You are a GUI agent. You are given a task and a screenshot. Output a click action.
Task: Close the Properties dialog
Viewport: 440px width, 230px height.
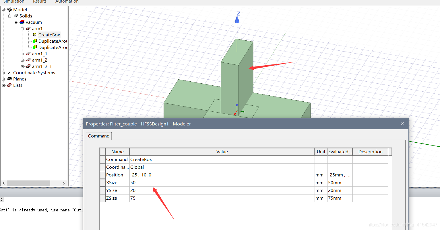402,124
